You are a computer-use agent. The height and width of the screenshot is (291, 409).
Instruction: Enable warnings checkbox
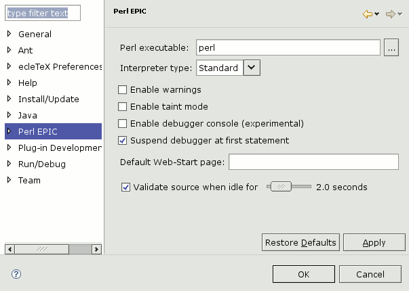(122, 90)
